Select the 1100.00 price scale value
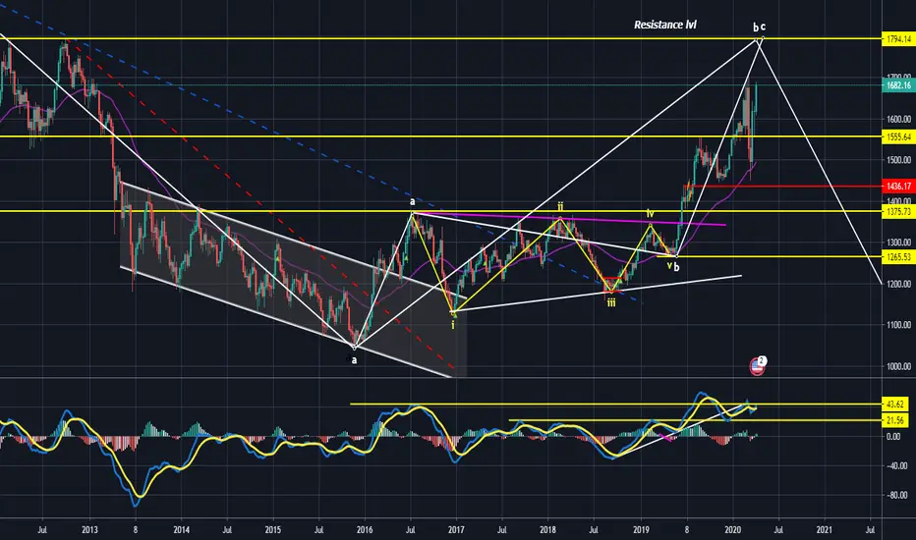This screenshot has width=916, height=540. (x=898, y=325)
